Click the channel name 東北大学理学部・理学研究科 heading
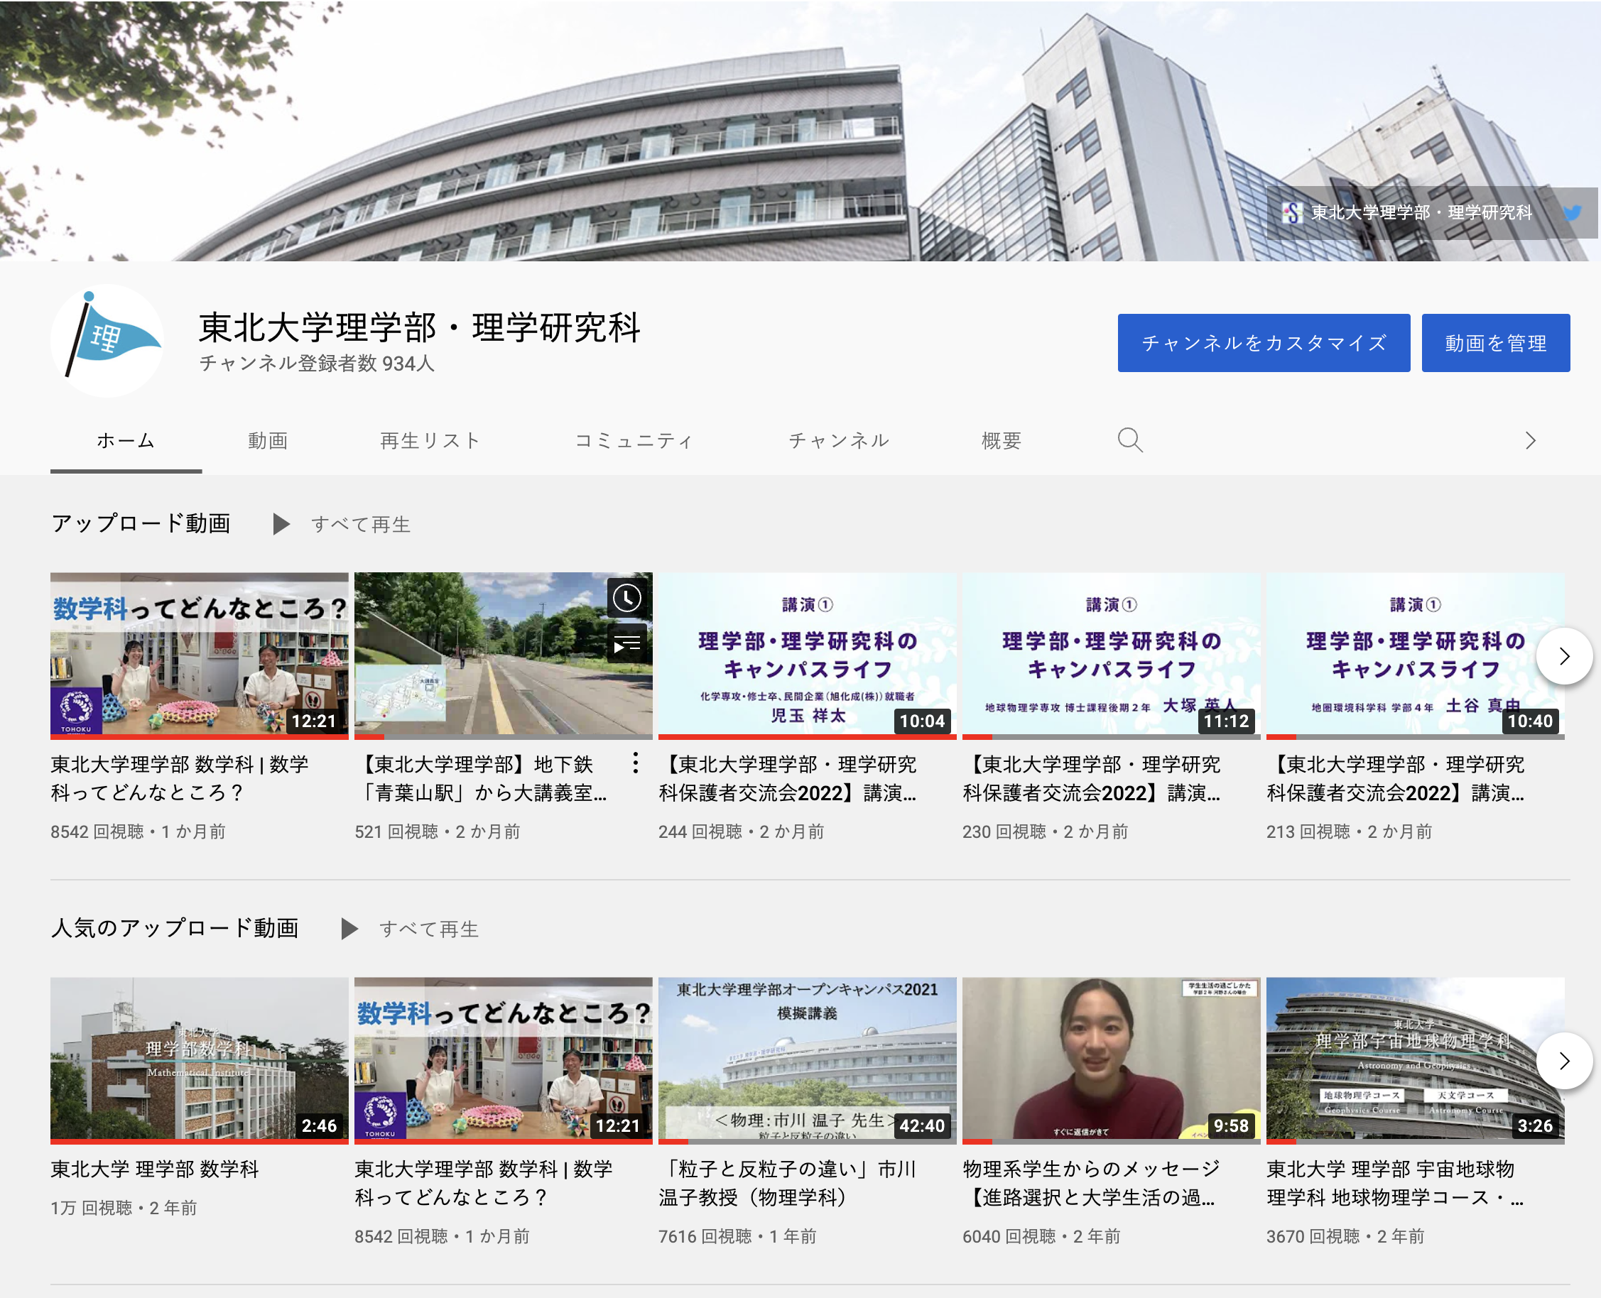 420,327
